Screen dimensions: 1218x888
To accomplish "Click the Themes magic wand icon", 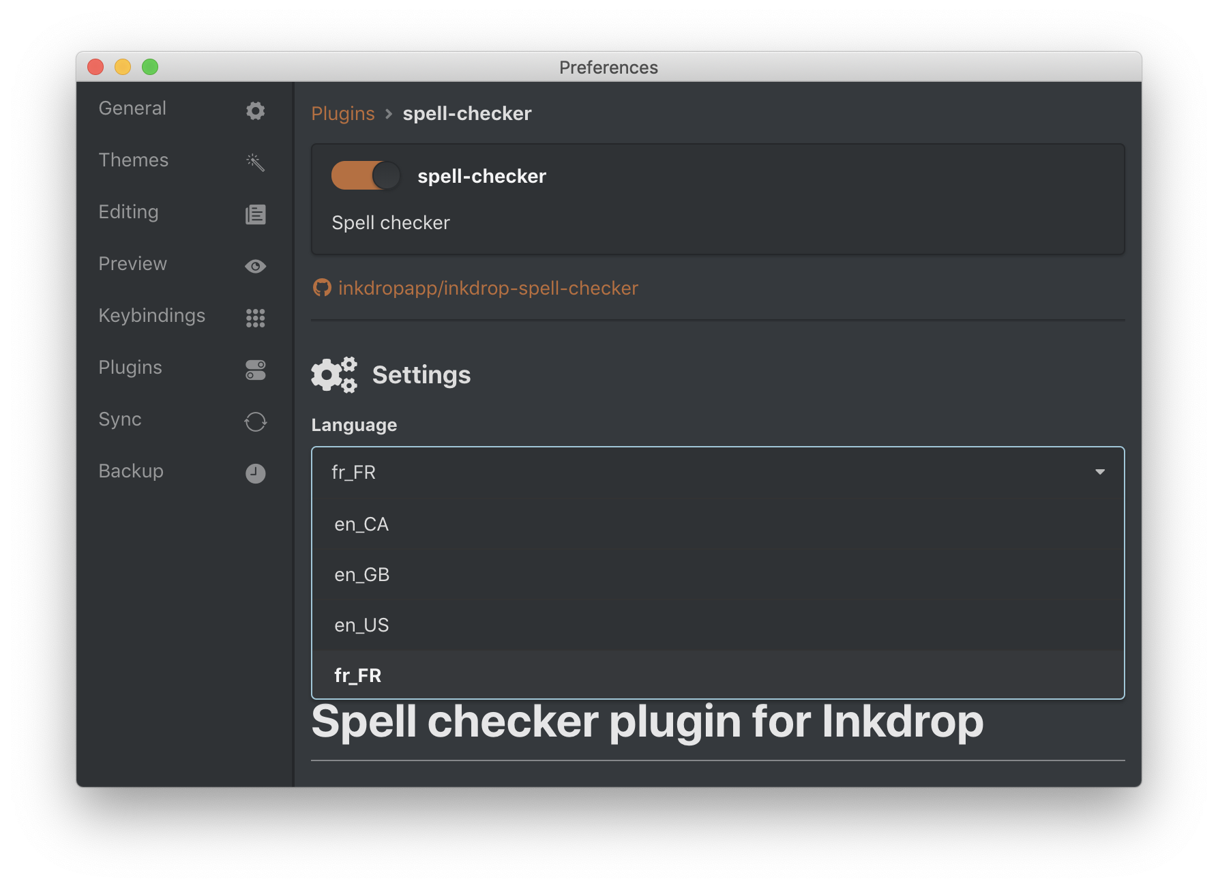I will (x=255, y=162).
